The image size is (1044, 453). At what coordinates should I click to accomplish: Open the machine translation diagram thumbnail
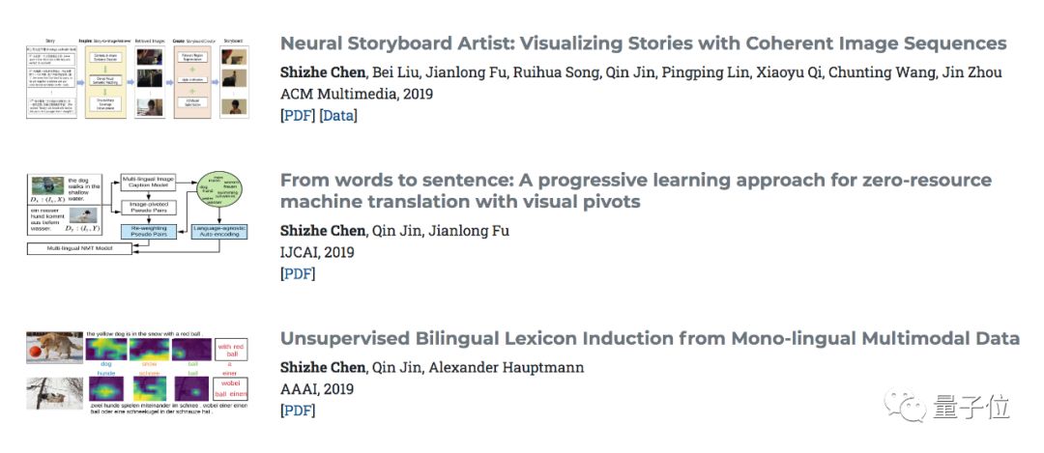coord(137,214)
